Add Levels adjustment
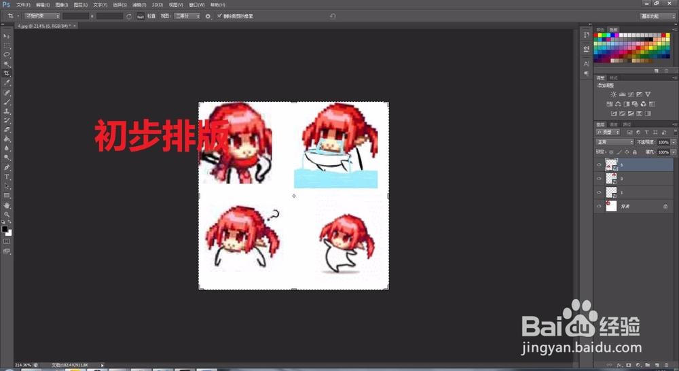Screen dimensions: 679x371 (622, 94)
